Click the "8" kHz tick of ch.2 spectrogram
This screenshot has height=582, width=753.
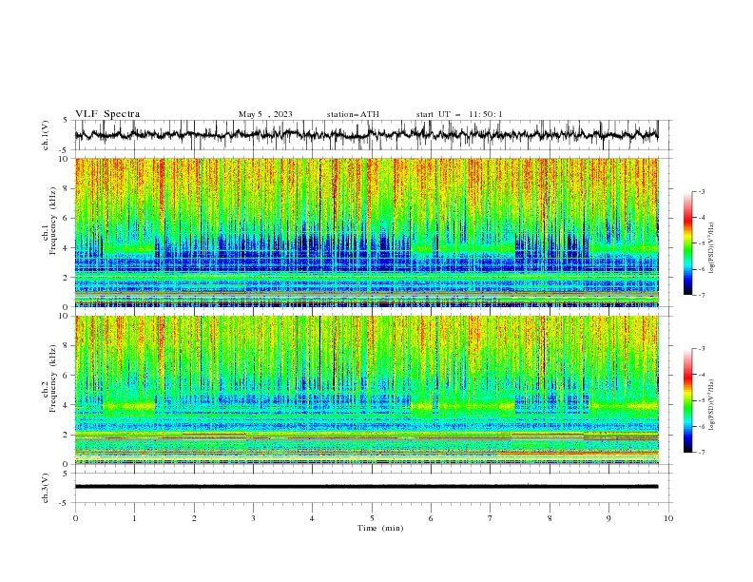pyautogui.click(x=66, y=346)
